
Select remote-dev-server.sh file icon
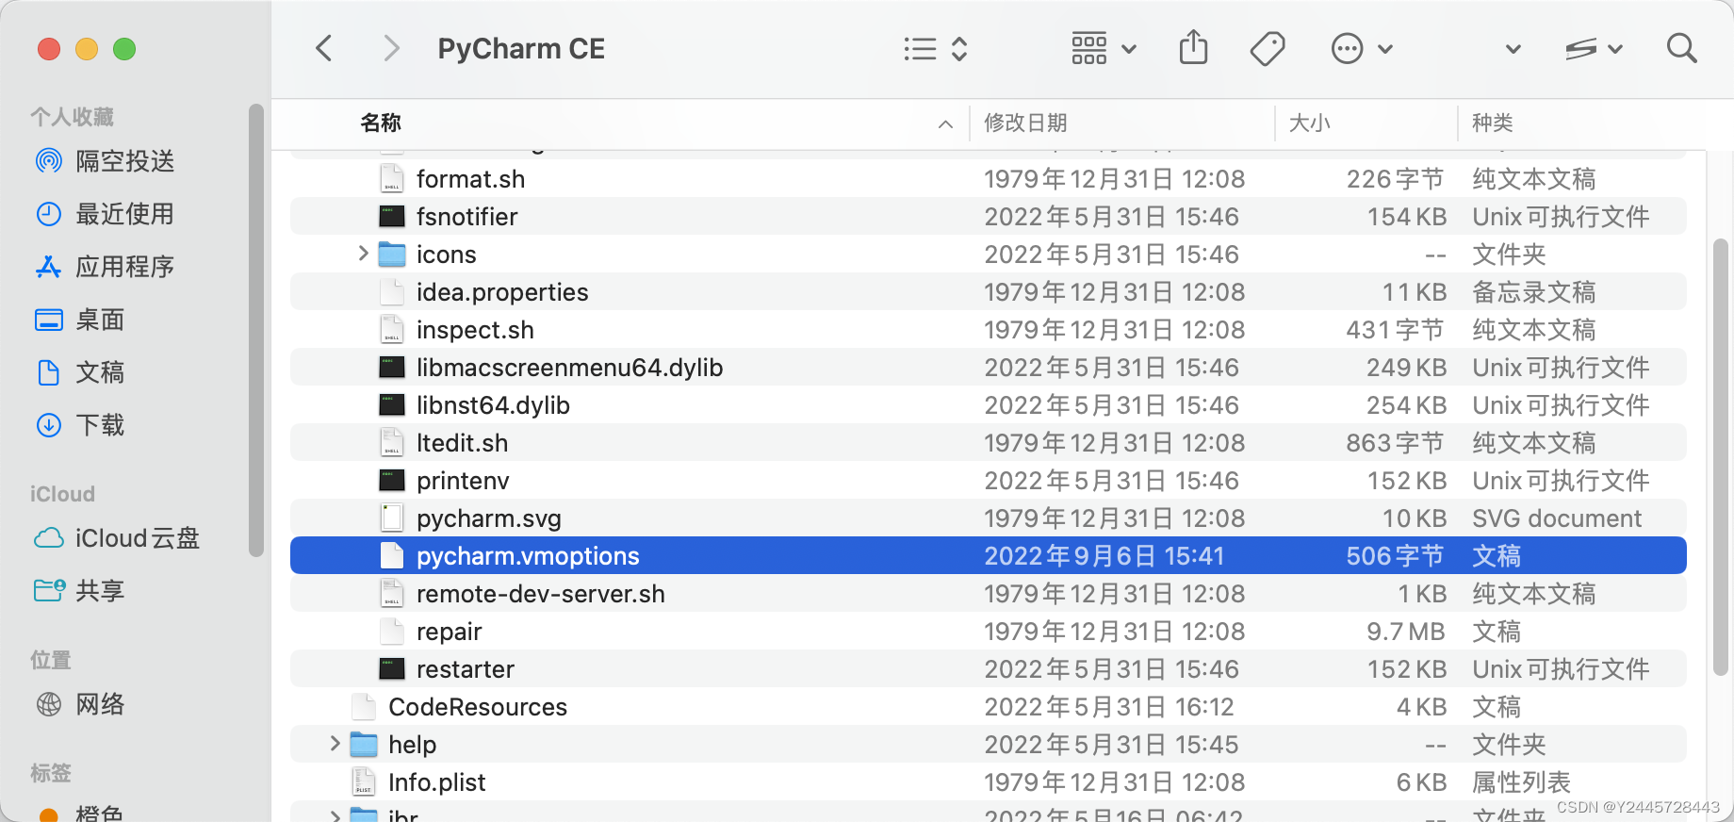pyautogui.click(x=392, y=593)
